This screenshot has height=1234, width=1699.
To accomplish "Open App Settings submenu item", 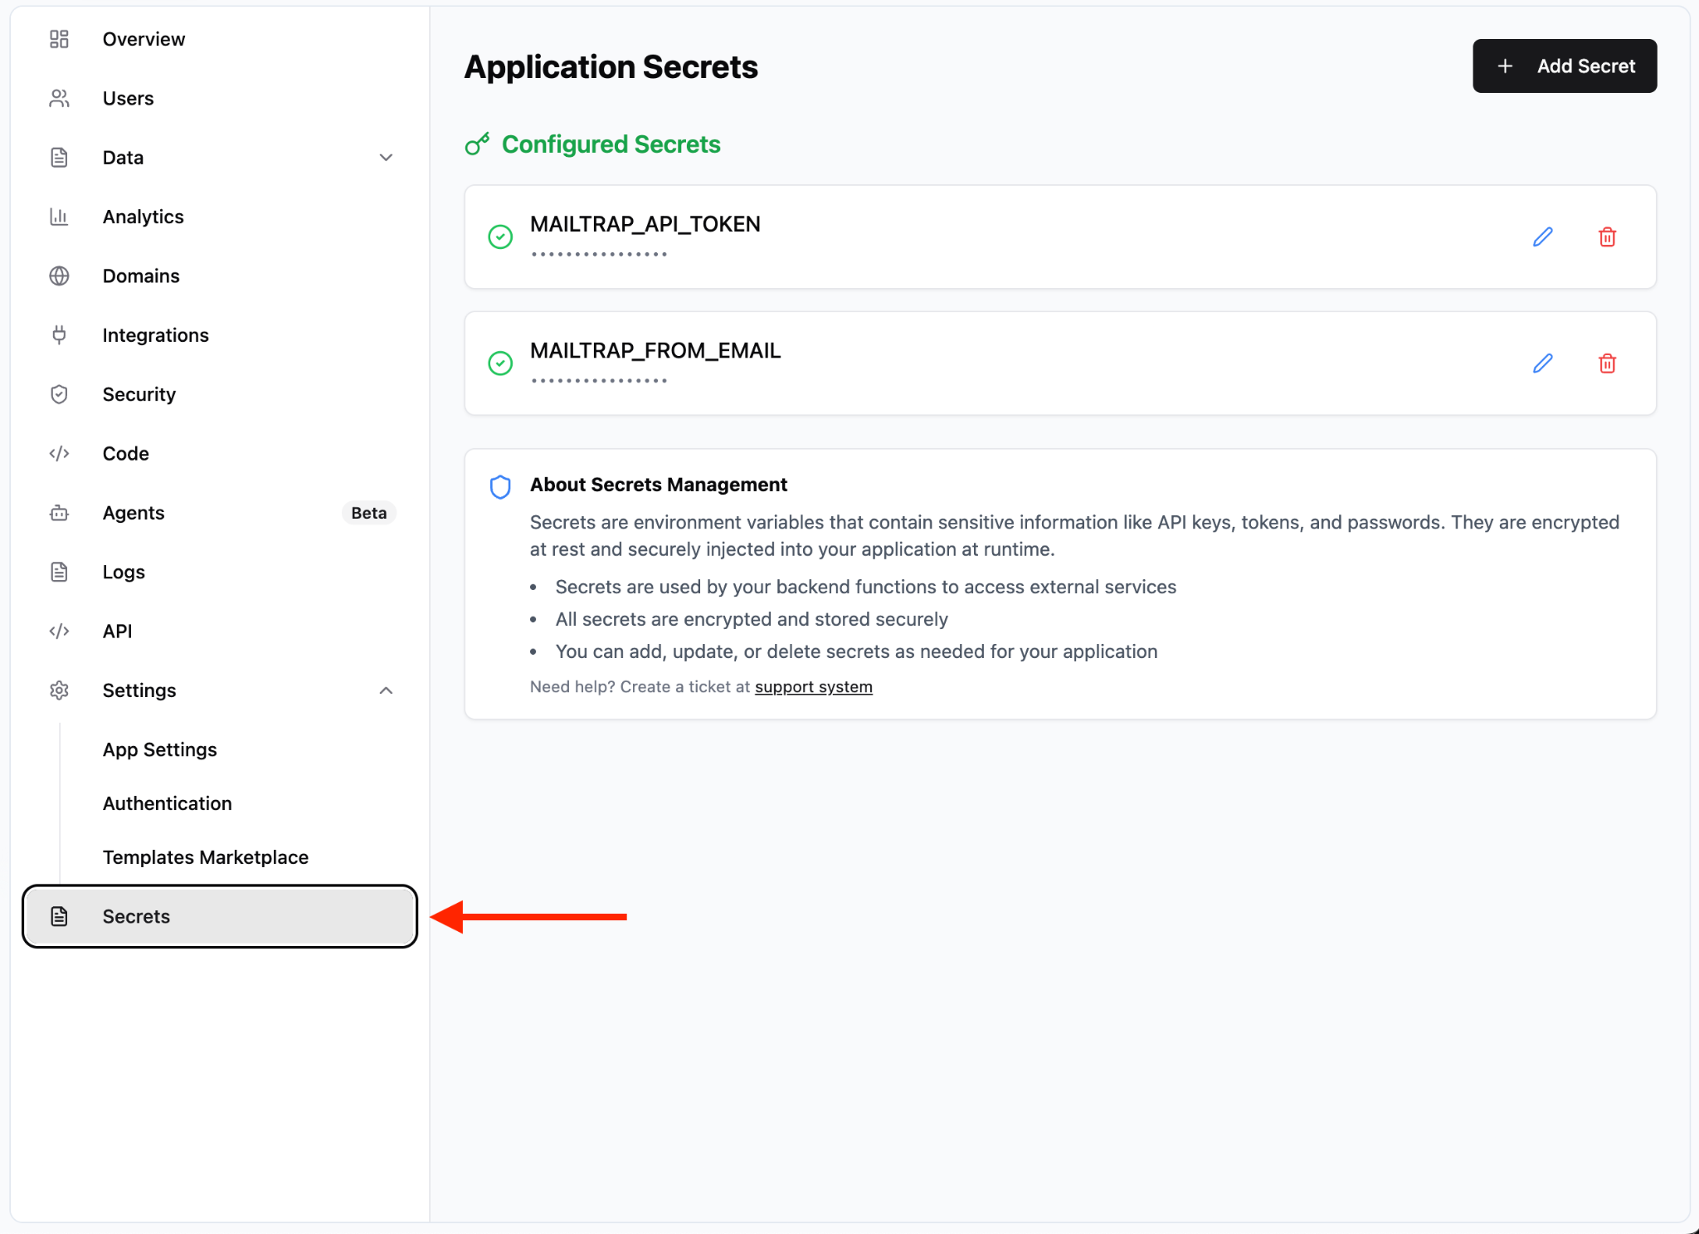I will [x=159, y=749].
